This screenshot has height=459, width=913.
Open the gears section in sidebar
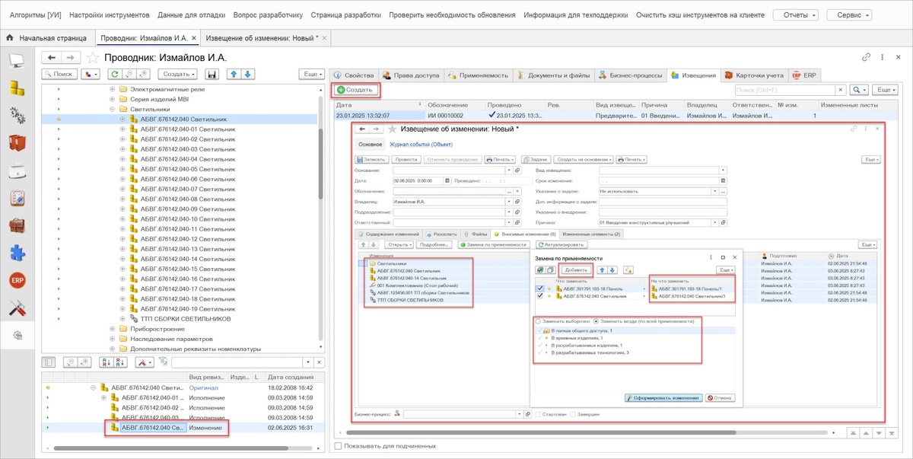point(17,115)
